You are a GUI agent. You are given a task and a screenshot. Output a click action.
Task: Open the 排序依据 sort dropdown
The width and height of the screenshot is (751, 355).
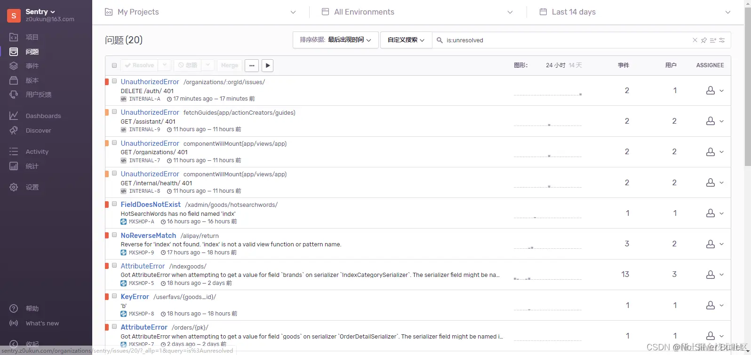pyautogui.click(x=336, y=40)
